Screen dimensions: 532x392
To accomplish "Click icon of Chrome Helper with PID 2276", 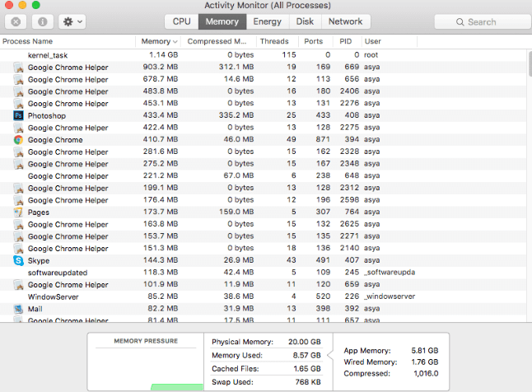I will pyautogui.click(x=18, y=104).
